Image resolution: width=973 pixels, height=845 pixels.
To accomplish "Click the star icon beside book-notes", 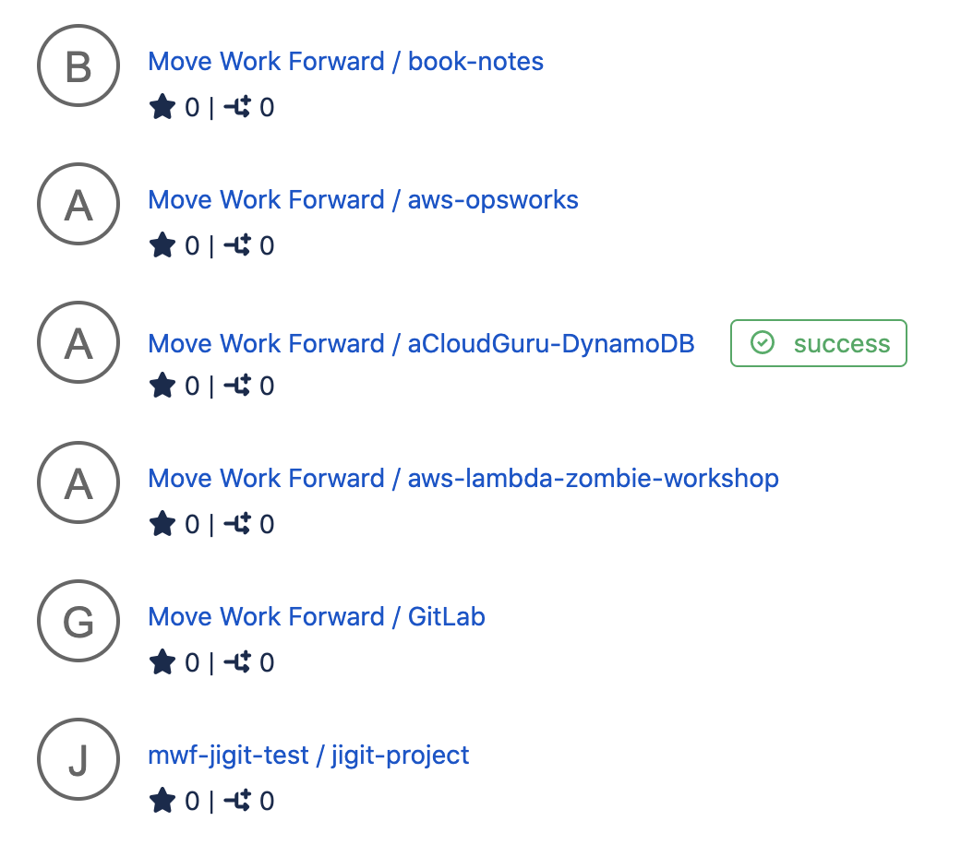I will click(x=162, y=106).
